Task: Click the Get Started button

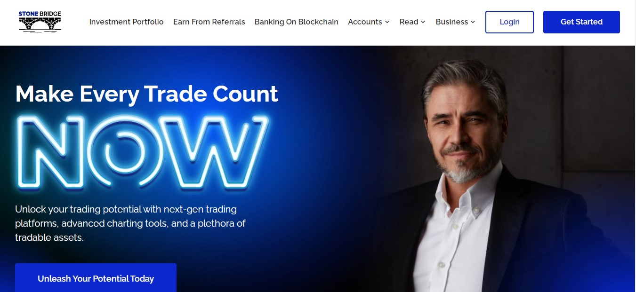Action: 581,22
